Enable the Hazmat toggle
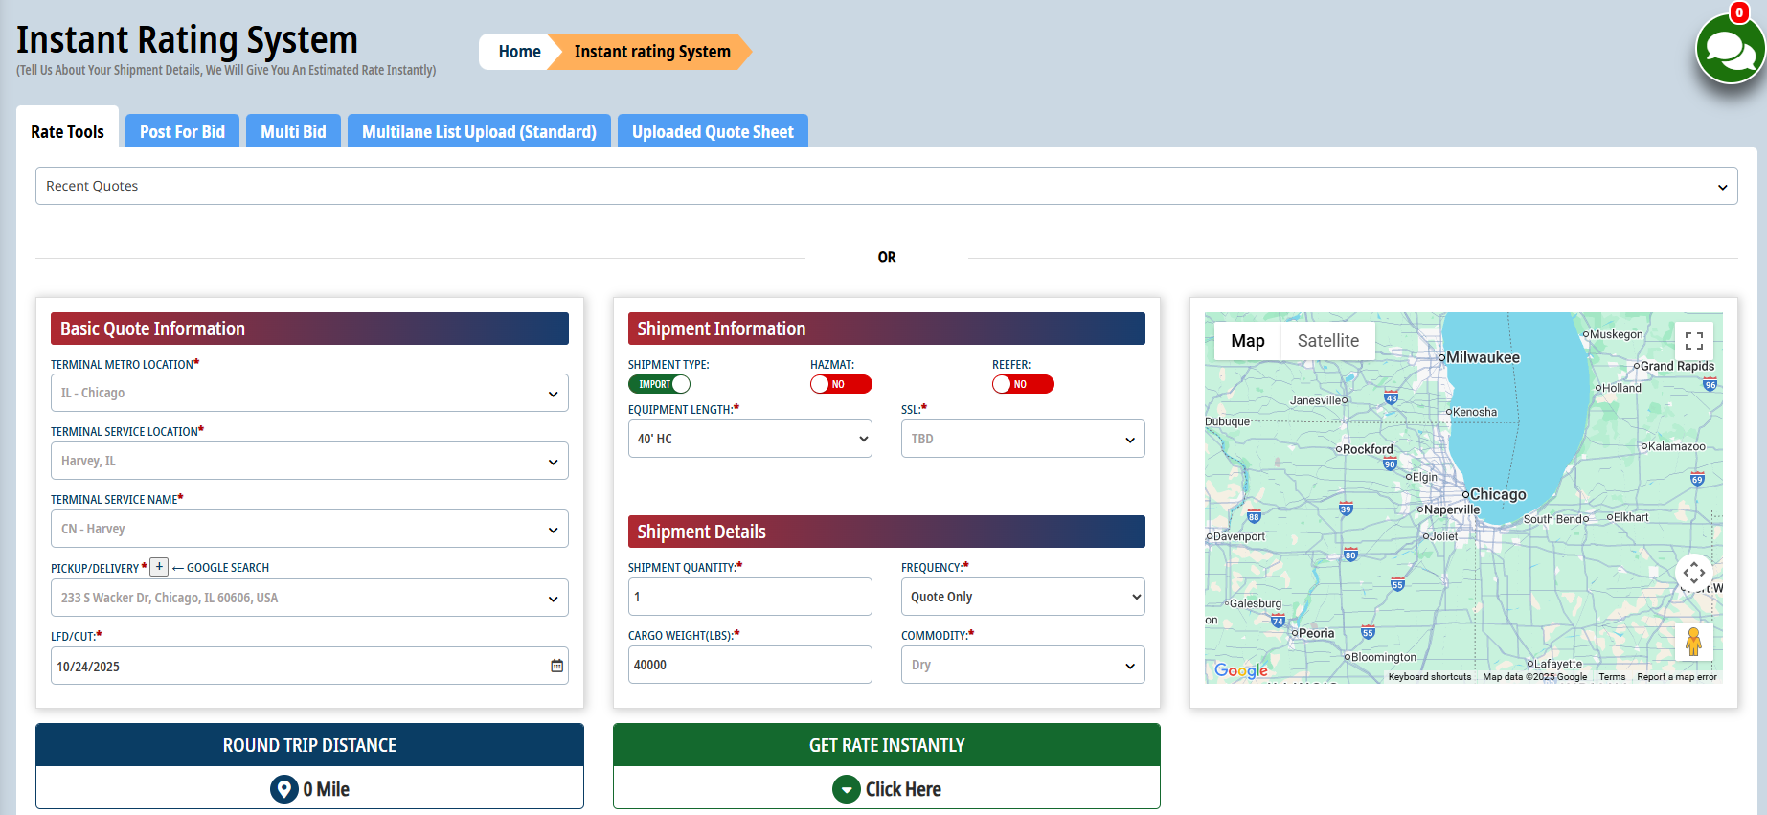Image resolution: width=1767 pixels, height=815 pixels. (841, 384)
